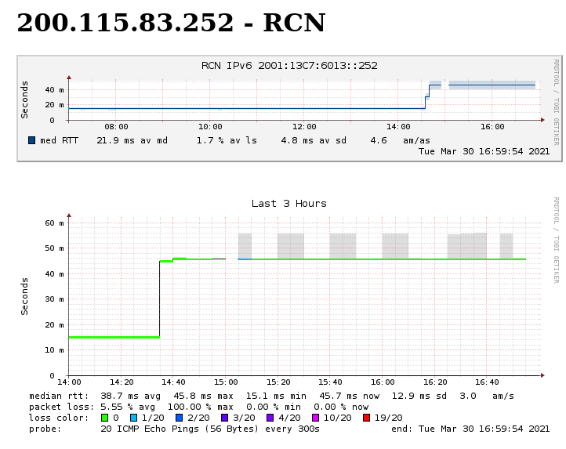Click the dark blue med RTT legend swatch
This screenshot has width=566, height=449.
point(32,140)
